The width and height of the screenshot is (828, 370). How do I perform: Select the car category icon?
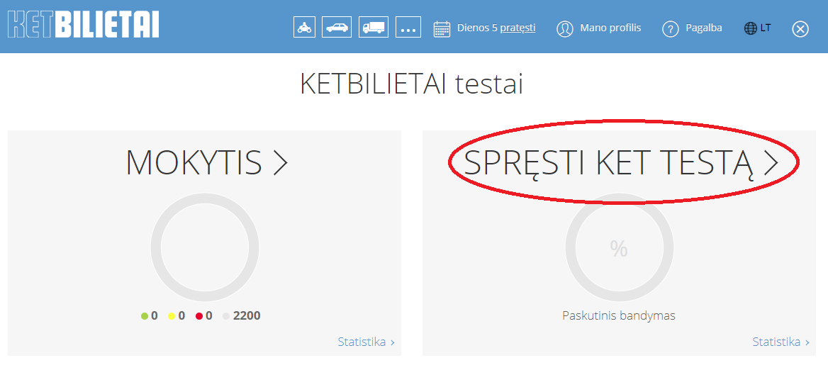(x=337, y=28)
